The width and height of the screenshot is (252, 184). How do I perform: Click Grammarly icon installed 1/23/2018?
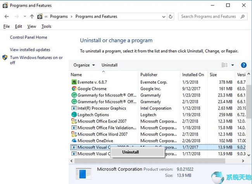coord(74,95)
